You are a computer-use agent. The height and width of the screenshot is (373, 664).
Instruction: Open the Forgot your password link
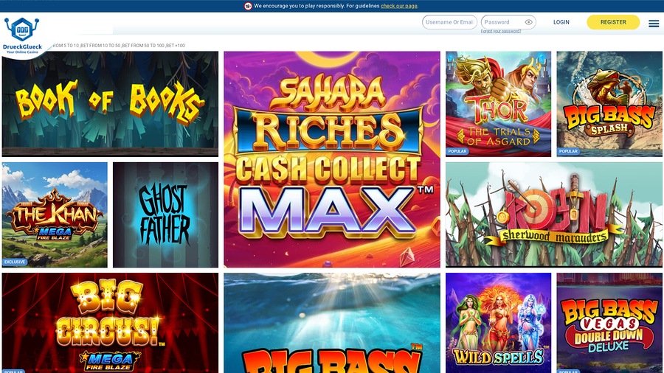pos(500,31)
